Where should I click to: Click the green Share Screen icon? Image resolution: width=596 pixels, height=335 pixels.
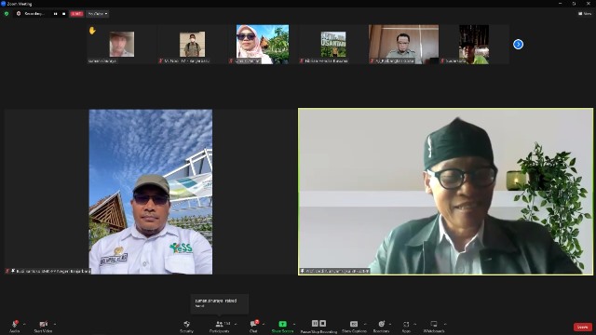(282, 324)
